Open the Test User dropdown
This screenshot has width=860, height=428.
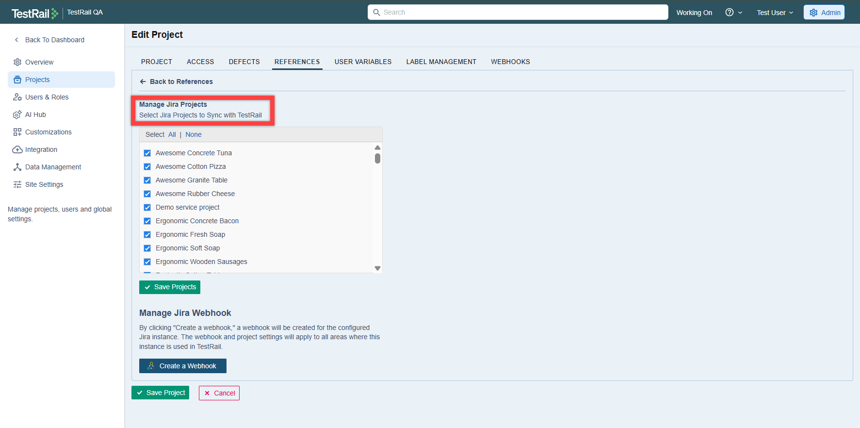(775, 13)
